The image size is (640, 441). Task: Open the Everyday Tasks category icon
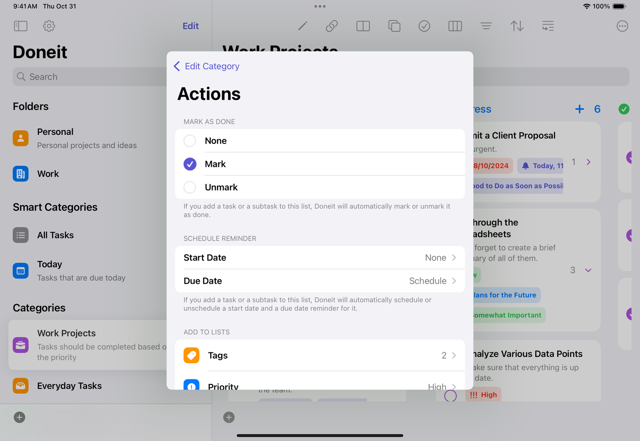(x=21, y=386)
